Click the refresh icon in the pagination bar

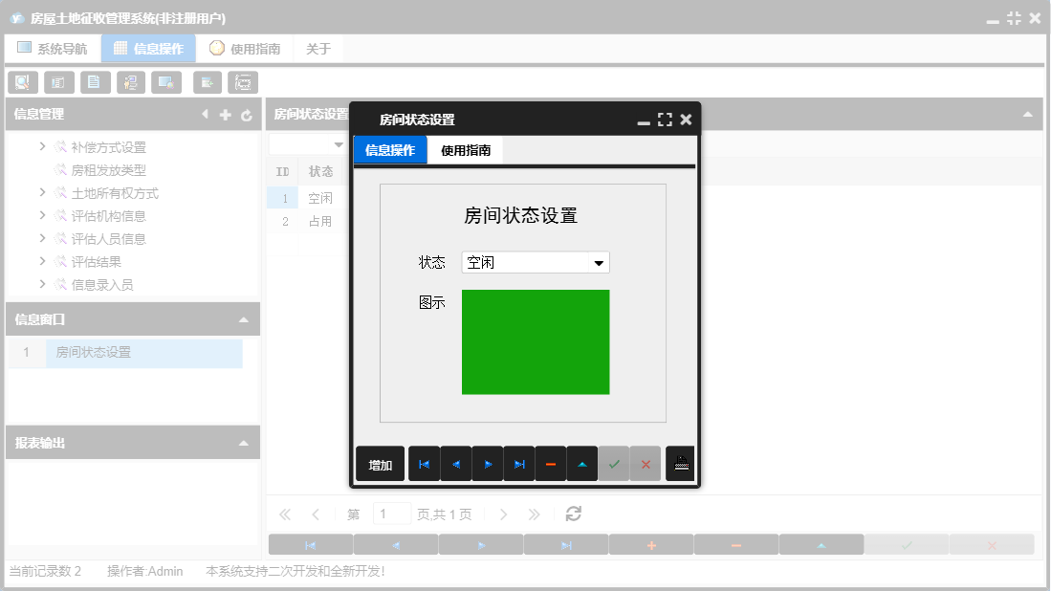[x=573, y=514]
